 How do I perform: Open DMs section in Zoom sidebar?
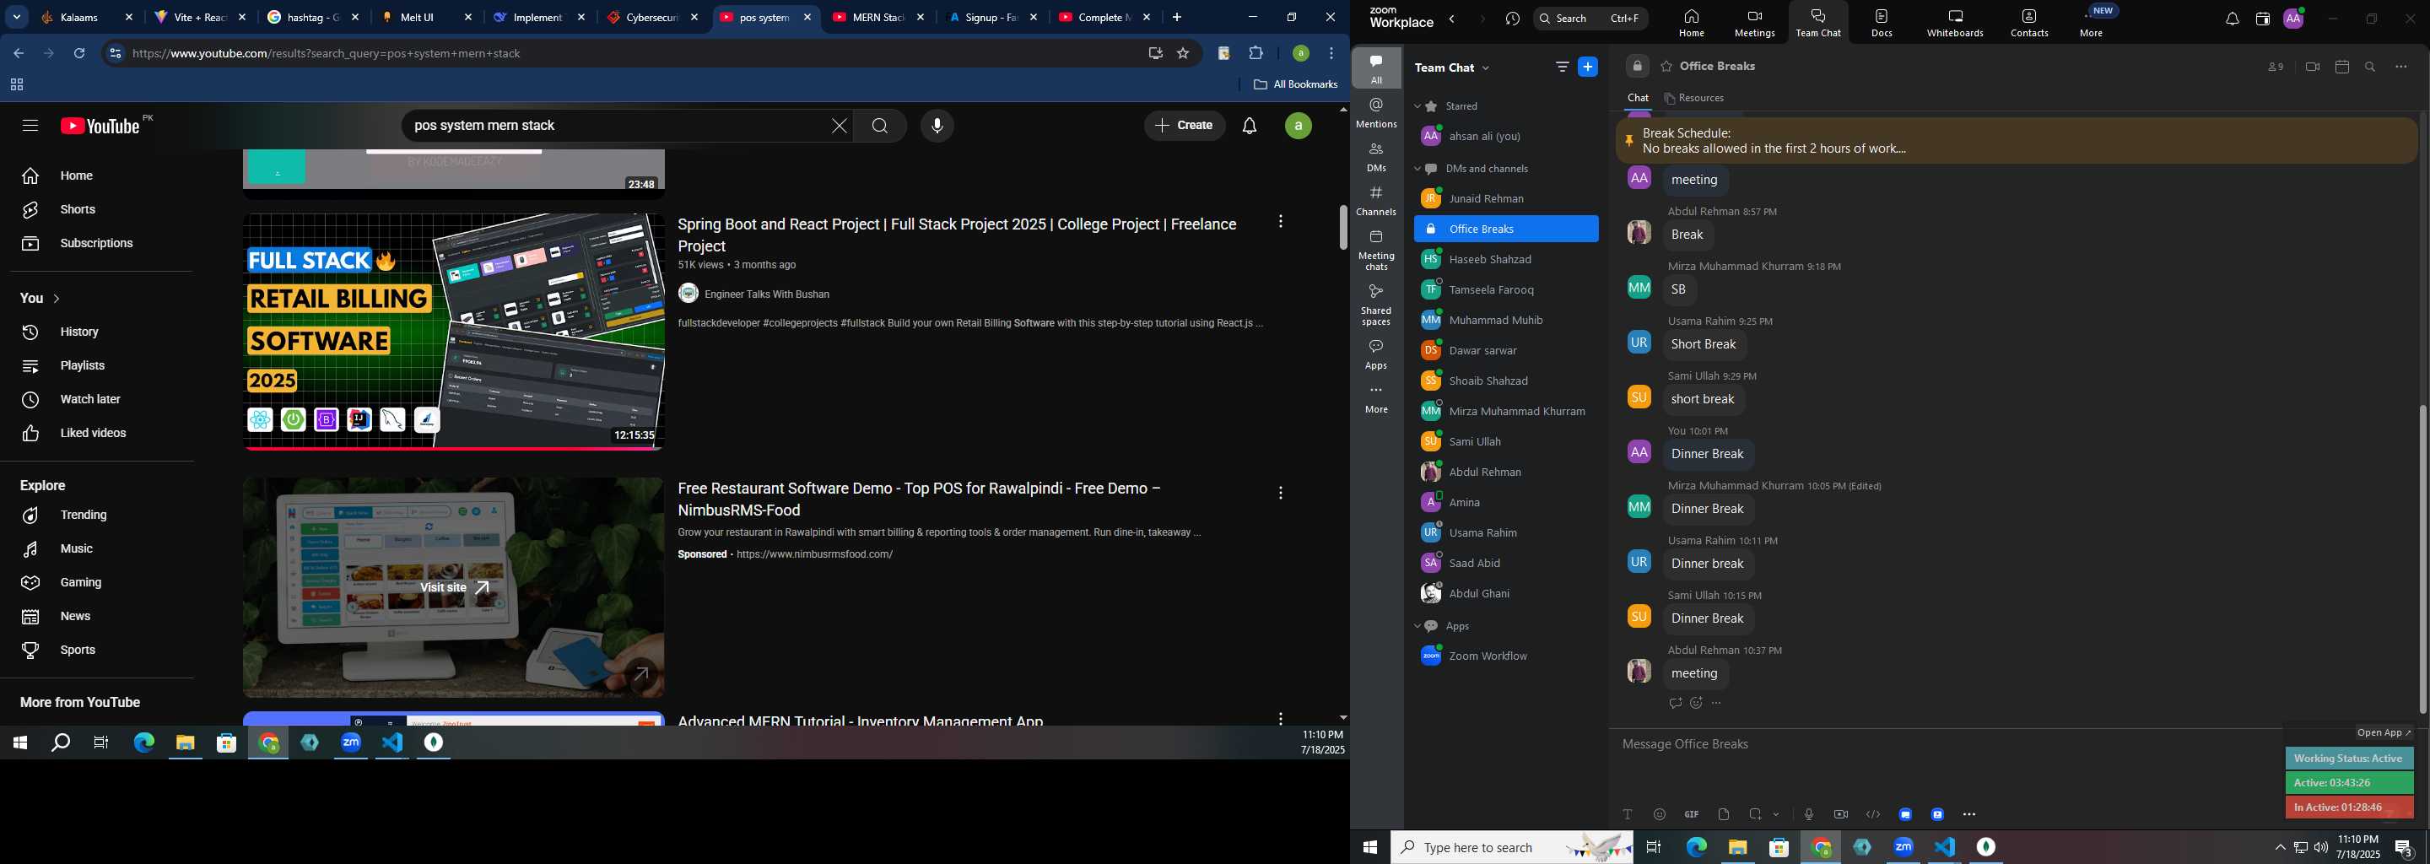[1376, 157]
